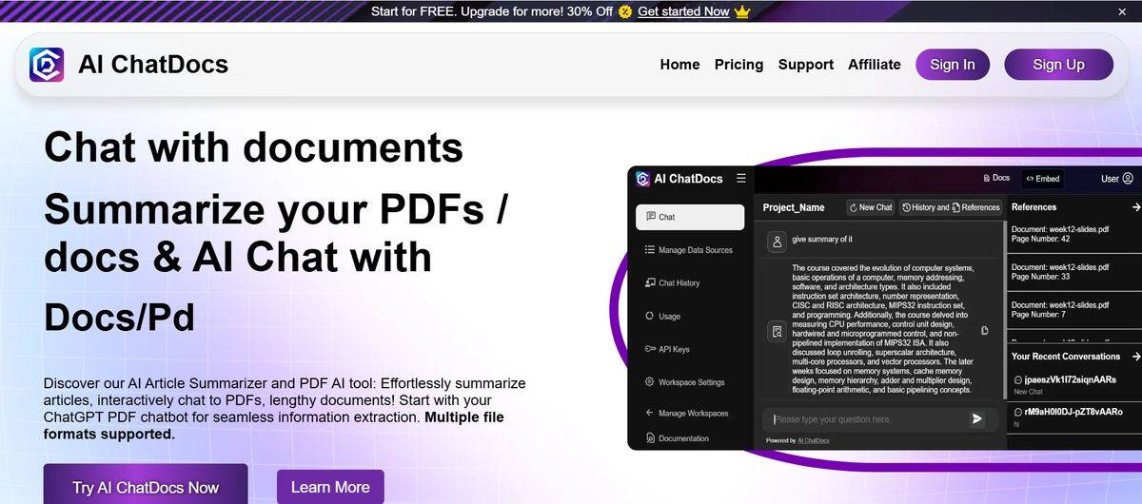The width and height of the screenshot is (1142, 504).
Task: Click the Embed button in preview
Action: (x=1041, y=178)
